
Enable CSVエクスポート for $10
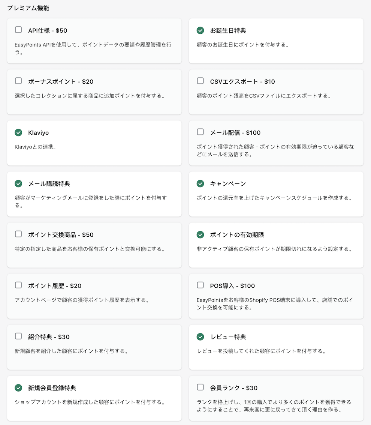tap(200, 81)
